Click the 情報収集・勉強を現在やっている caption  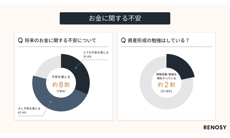click(x=166, y=76)
